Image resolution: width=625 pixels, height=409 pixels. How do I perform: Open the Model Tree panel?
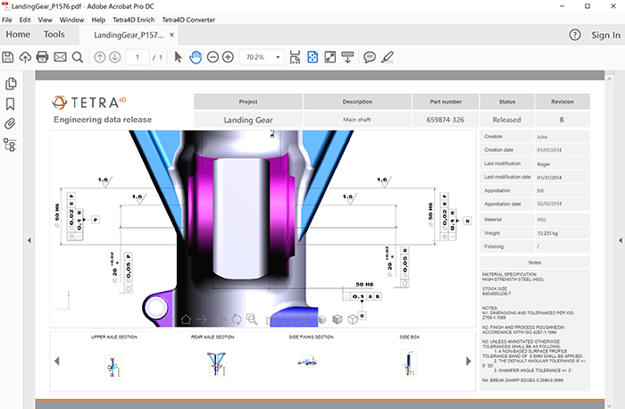point(11,144)
